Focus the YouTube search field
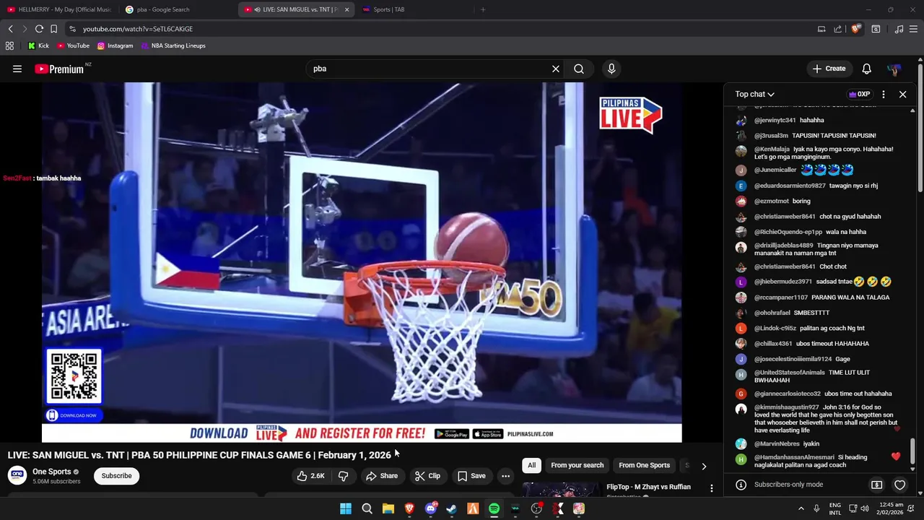The image size is (924, 520). click(x=430, y=69)
